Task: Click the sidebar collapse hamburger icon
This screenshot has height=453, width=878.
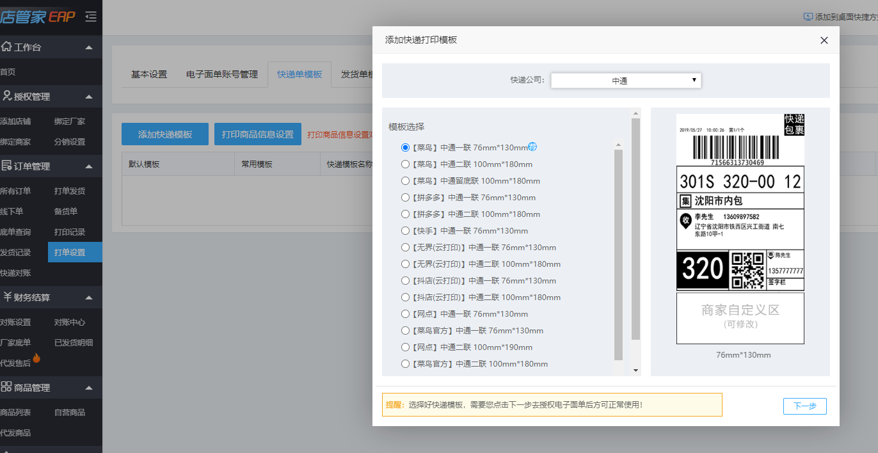Action: [91, 17]
